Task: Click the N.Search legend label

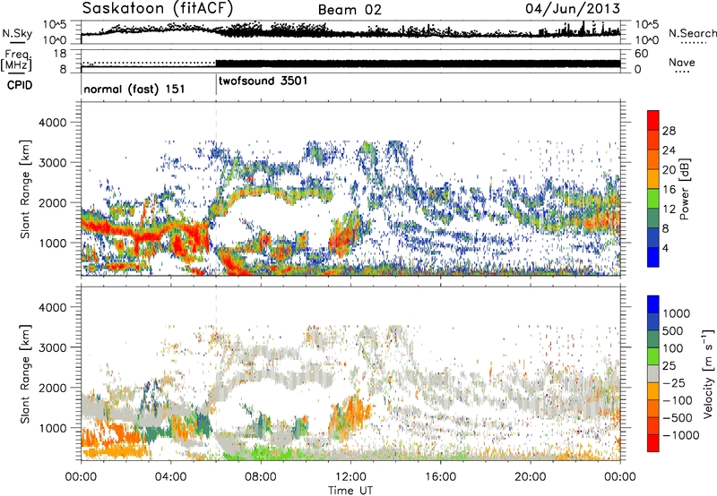Action: (x=692, y=33)
